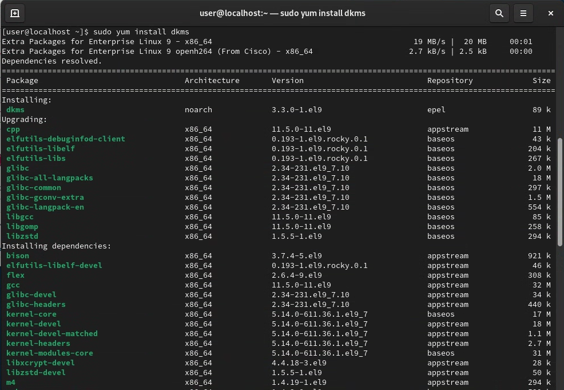
Task: Click m4 version 1.4.19-1.el9
Action: [x=299, y=382]
